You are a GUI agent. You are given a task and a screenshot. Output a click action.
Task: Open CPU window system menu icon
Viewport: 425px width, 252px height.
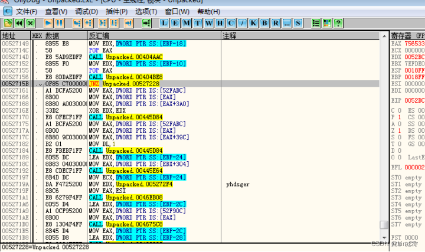pyautogui.click(x=8, y=11)
